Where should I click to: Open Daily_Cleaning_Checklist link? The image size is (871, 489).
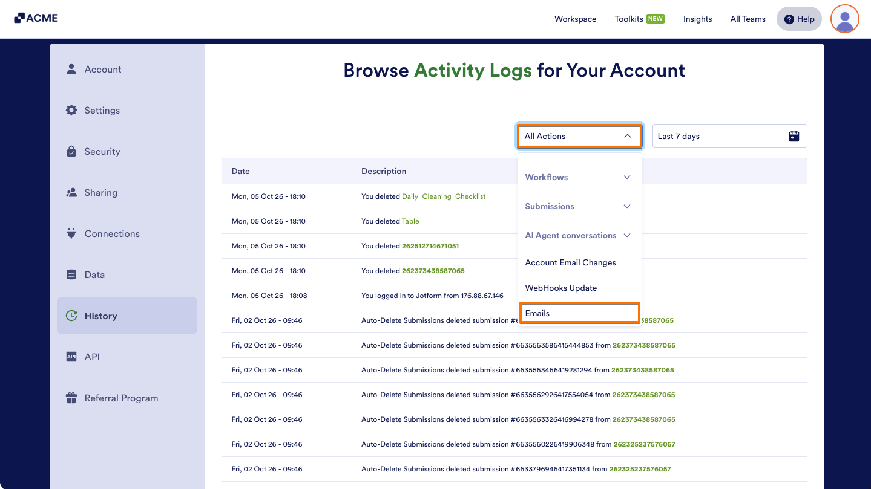coord(444,196)
